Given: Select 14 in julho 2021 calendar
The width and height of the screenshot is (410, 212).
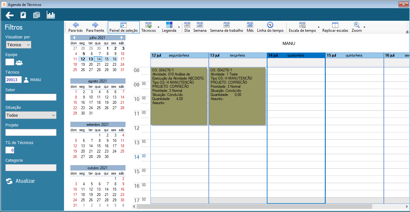Looking at the screenshot, I should point(99,59).
